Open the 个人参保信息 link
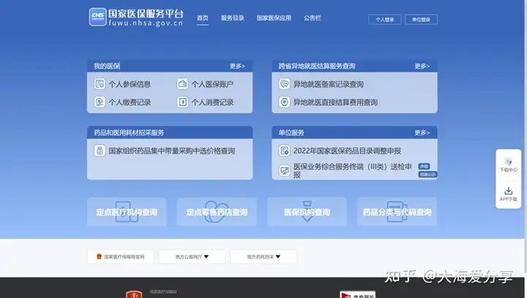Screen dimensions: 527x298 click(x=130, y=84)
